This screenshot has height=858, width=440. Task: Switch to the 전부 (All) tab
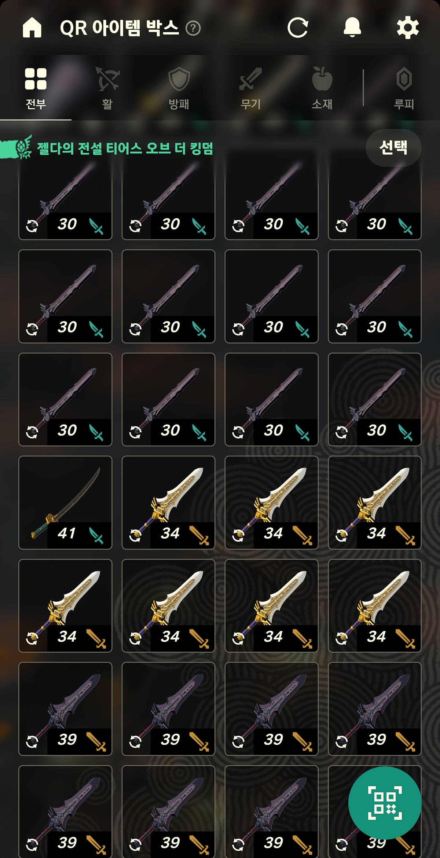(36, 88)
